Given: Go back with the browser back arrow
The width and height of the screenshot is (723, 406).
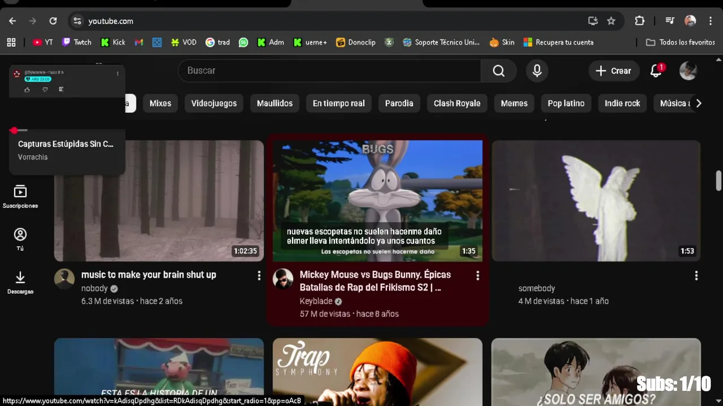Looking at the screenshot, I should pos(12,21).
